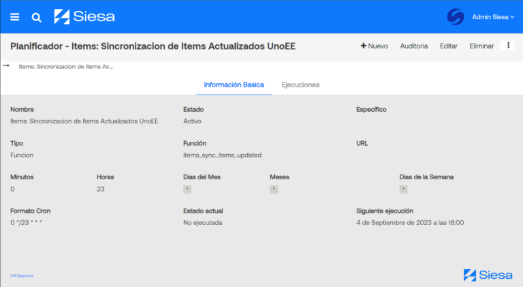
Task: Click the round user avatar icon
Action: pos(456,16)
